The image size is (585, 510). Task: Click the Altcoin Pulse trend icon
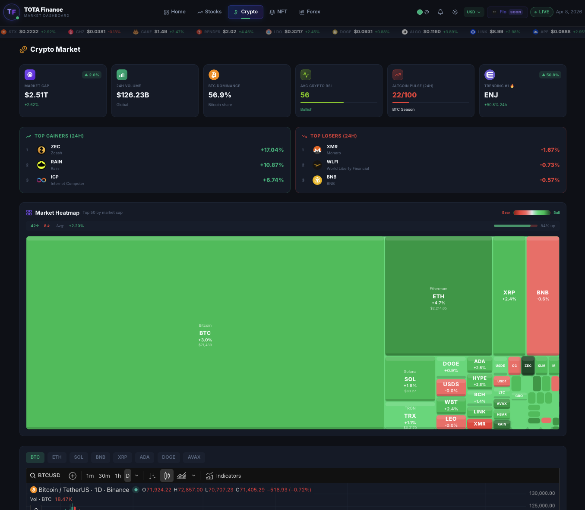point(398,75)
